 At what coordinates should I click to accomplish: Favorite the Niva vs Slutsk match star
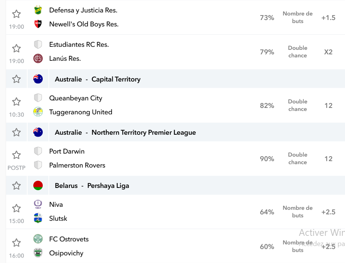coord(16,208)
